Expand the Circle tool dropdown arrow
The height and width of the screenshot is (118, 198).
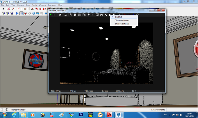[x=28, y=9]
